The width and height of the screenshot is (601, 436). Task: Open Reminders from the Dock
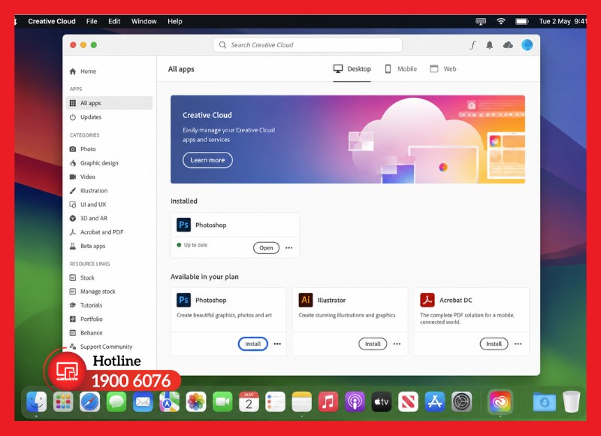[275, 402]
